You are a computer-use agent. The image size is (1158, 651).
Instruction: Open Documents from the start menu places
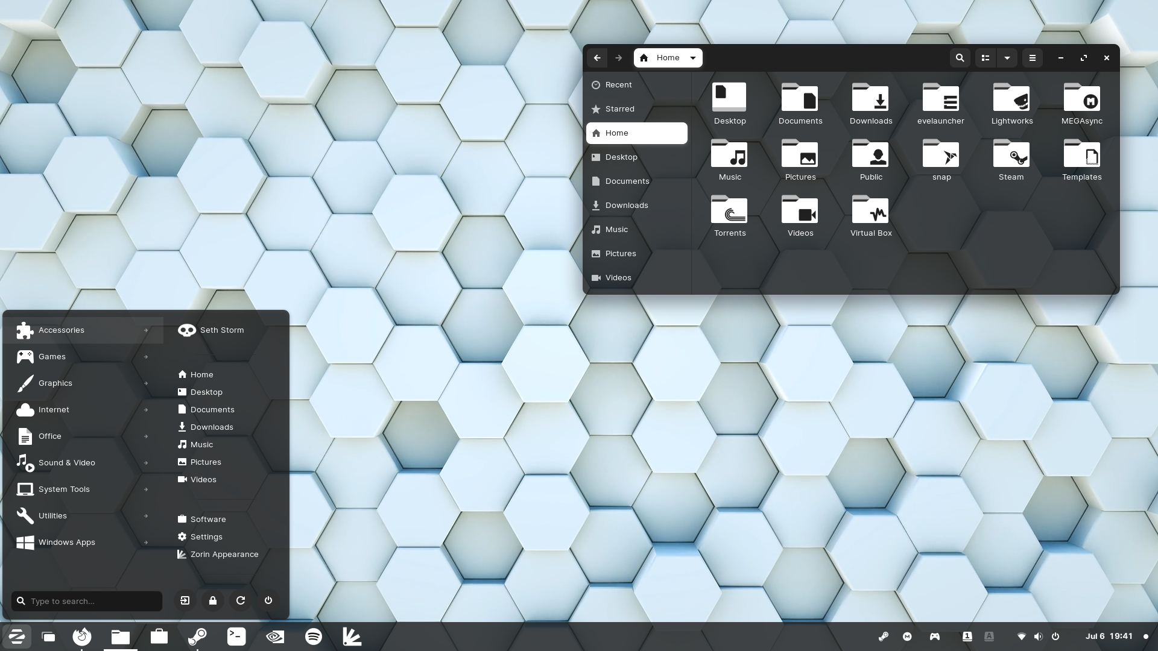206,409
